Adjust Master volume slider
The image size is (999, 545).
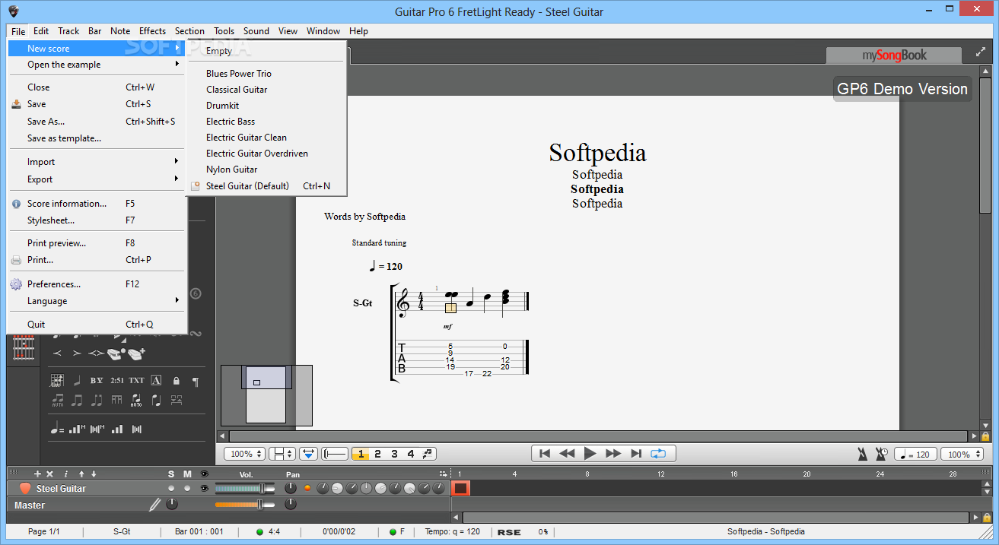[245, 505]
